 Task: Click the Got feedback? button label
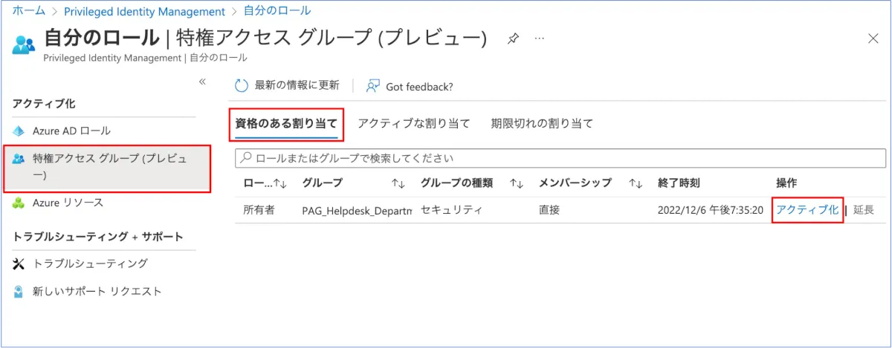pos(419,87)
